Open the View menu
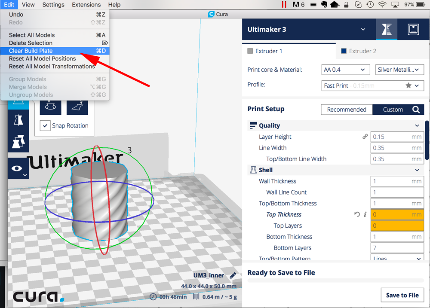 28,5
